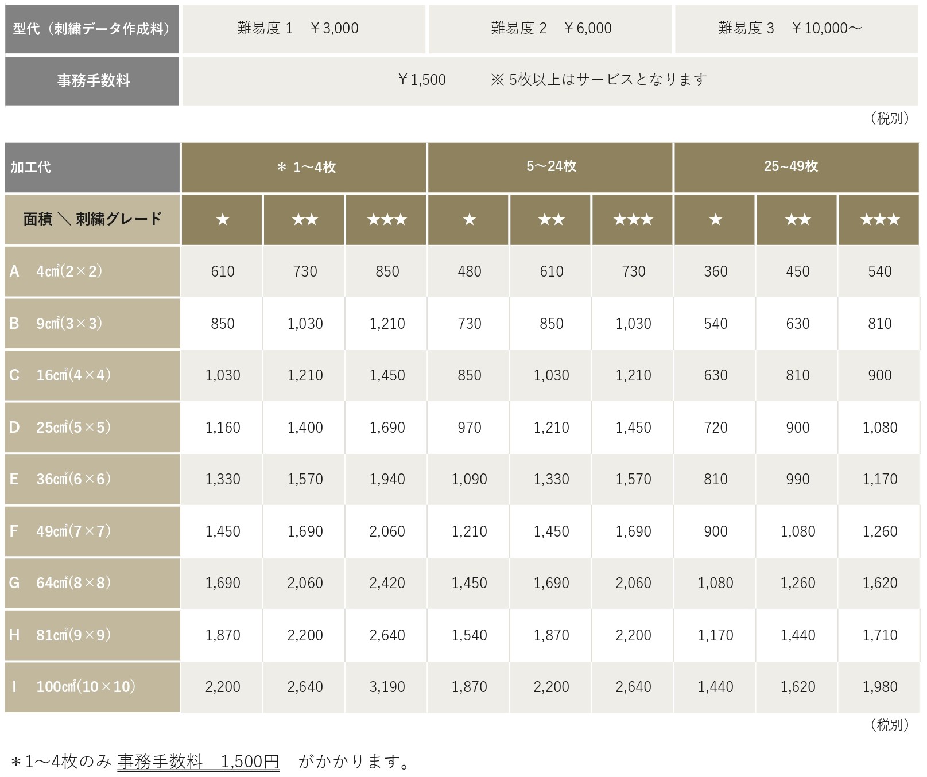Click the 難易度 1 ￥3,000 cell

(x=304, y=29)
